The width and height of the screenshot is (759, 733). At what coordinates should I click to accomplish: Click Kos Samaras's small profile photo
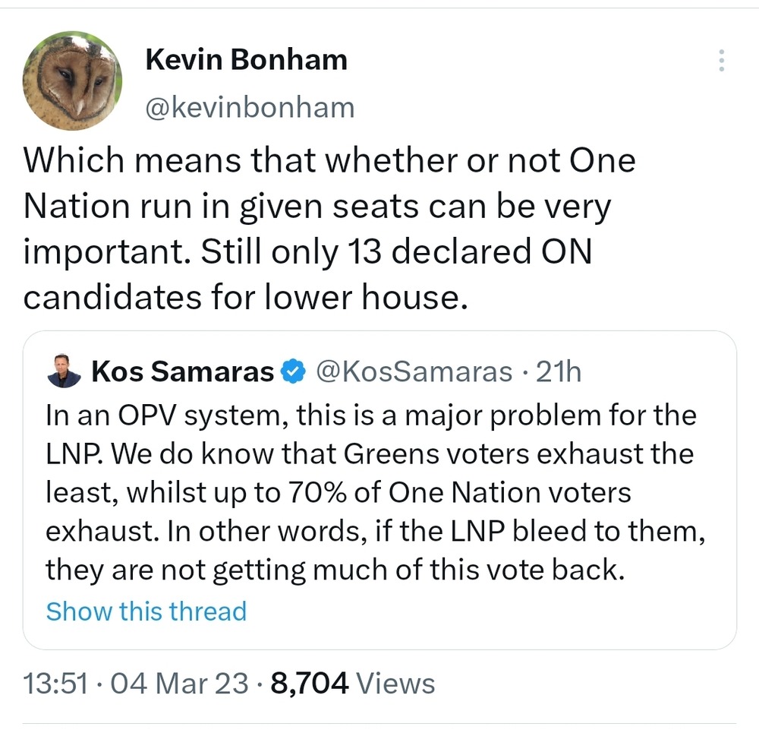click(x=63, y=372)
